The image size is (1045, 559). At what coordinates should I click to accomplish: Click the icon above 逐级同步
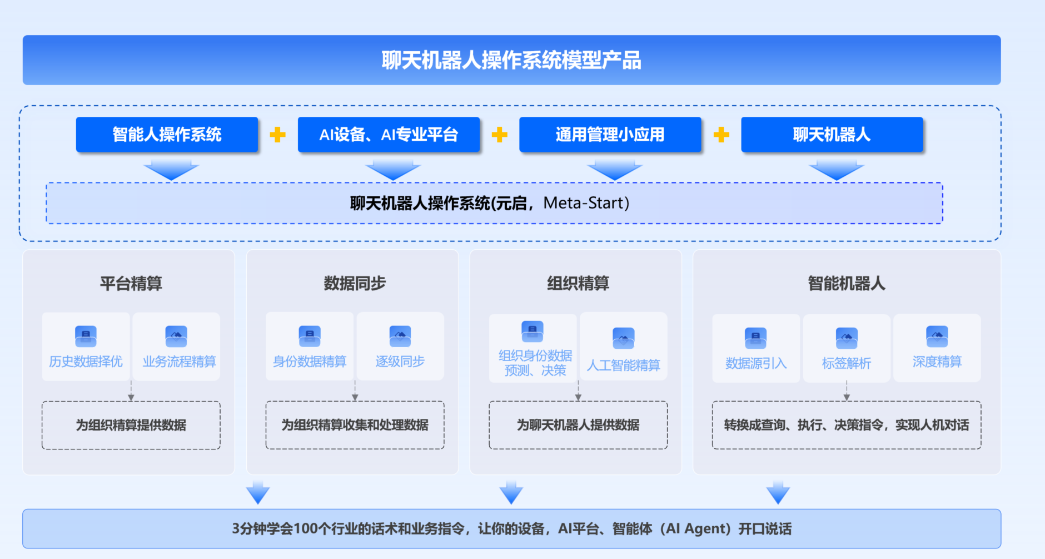tap(400, 336)
